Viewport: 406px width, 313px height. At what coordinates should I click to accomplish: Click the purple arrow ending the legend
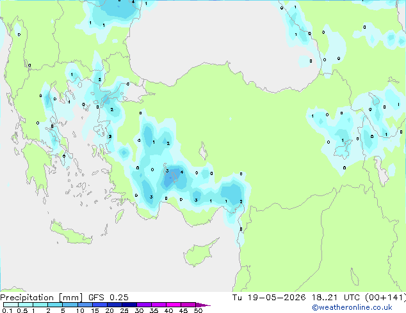[x=203, y=305]
